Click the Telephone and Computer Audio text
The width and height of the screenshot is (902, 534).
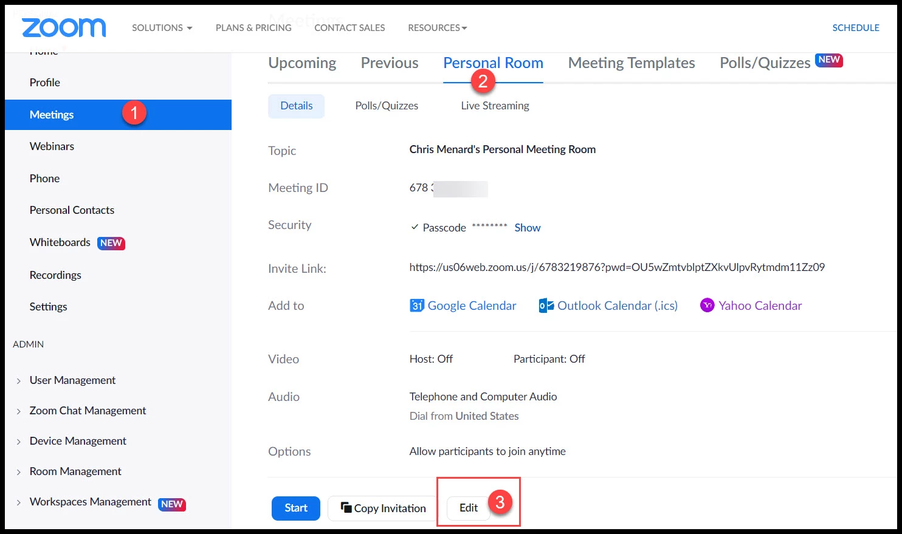coord(483,397)
